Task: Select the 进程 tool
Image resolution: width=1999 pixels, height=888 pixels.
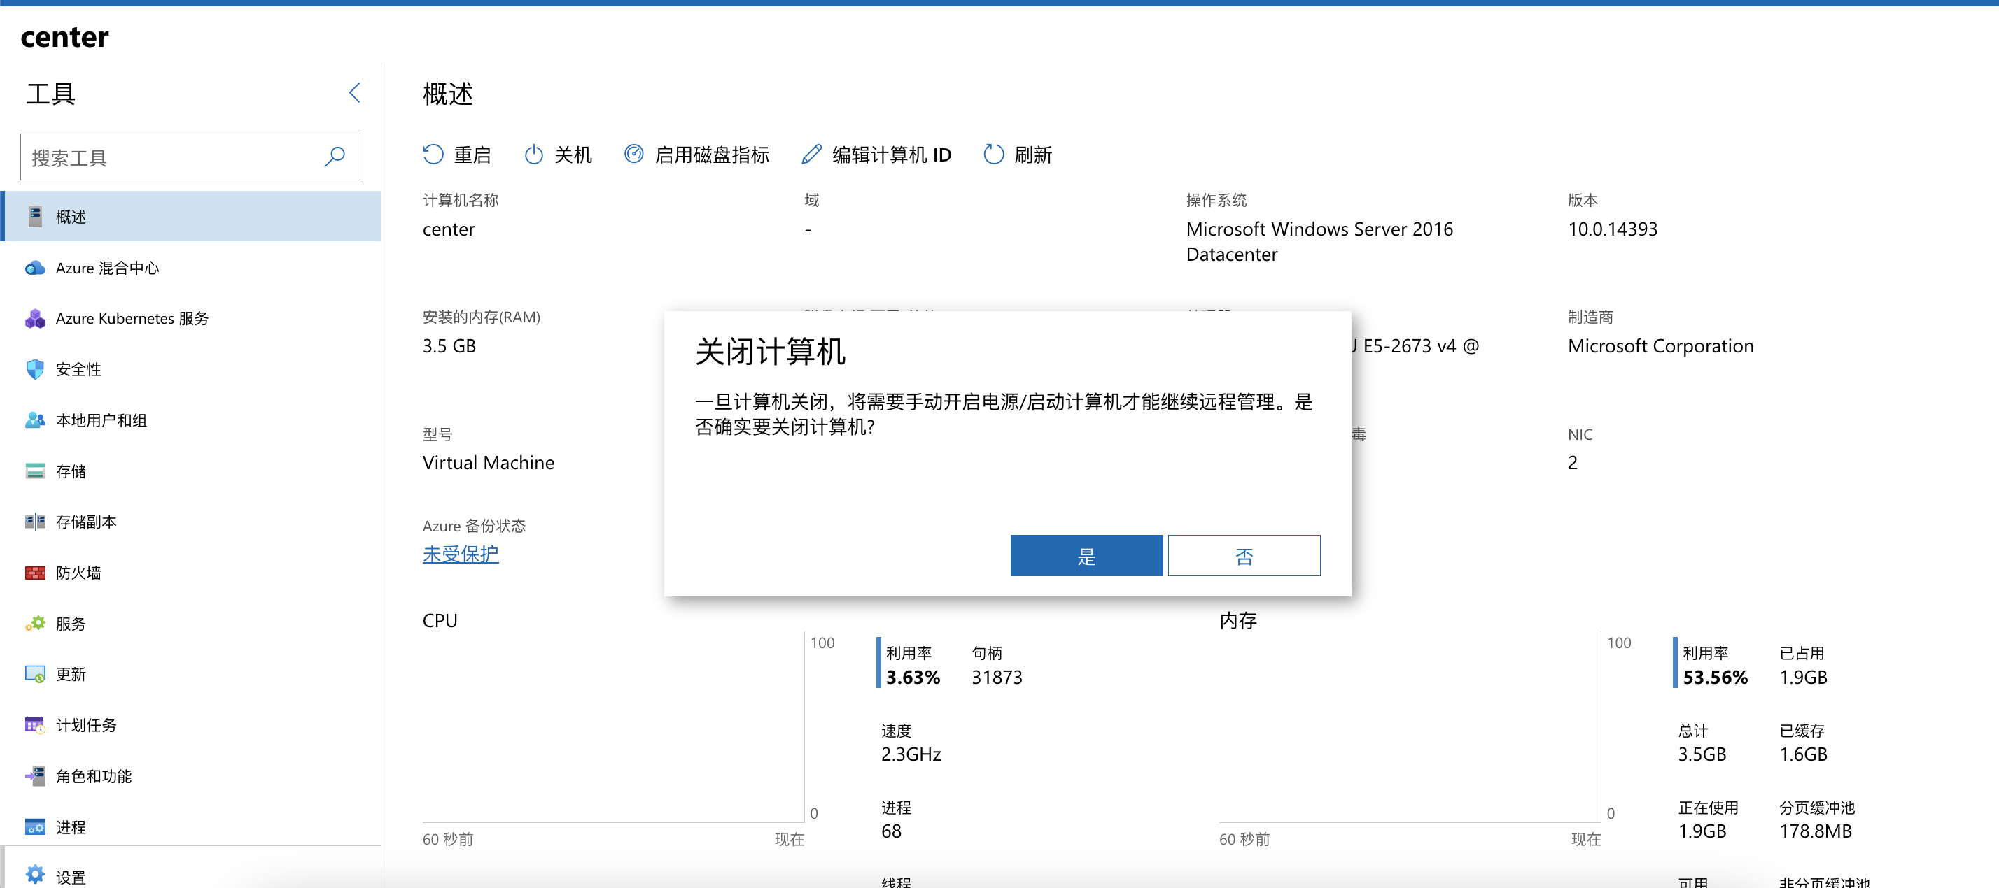Action: [71, 826]
